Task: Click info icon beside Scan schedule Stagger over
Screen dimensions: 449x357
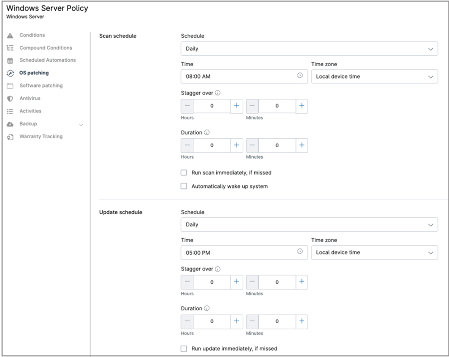Action: pyautogui.click(x=218, y=93)
